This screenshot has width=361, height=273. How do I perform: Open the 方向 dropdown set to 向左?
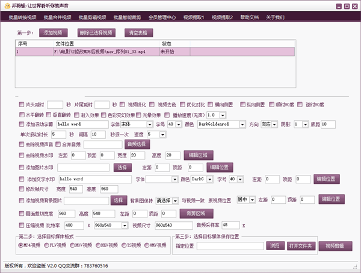tap(268, 124)
